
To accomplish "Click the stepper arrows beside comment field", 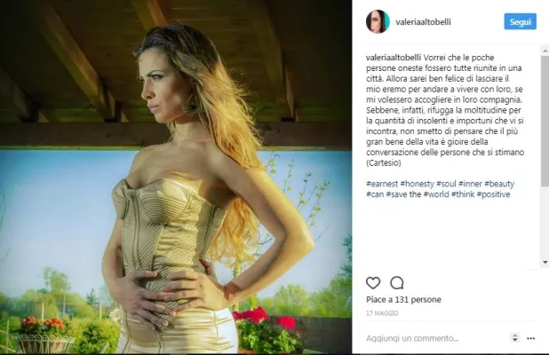I will click(514, 337).
